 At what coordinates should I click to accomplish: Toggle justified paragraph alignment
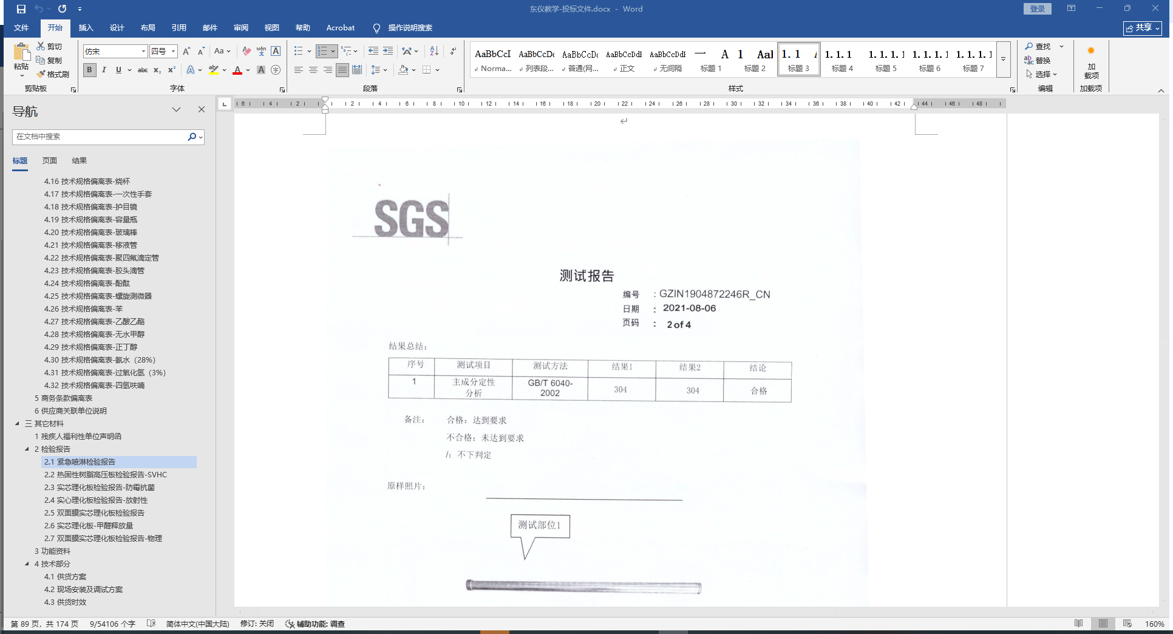tap(342, 70)
